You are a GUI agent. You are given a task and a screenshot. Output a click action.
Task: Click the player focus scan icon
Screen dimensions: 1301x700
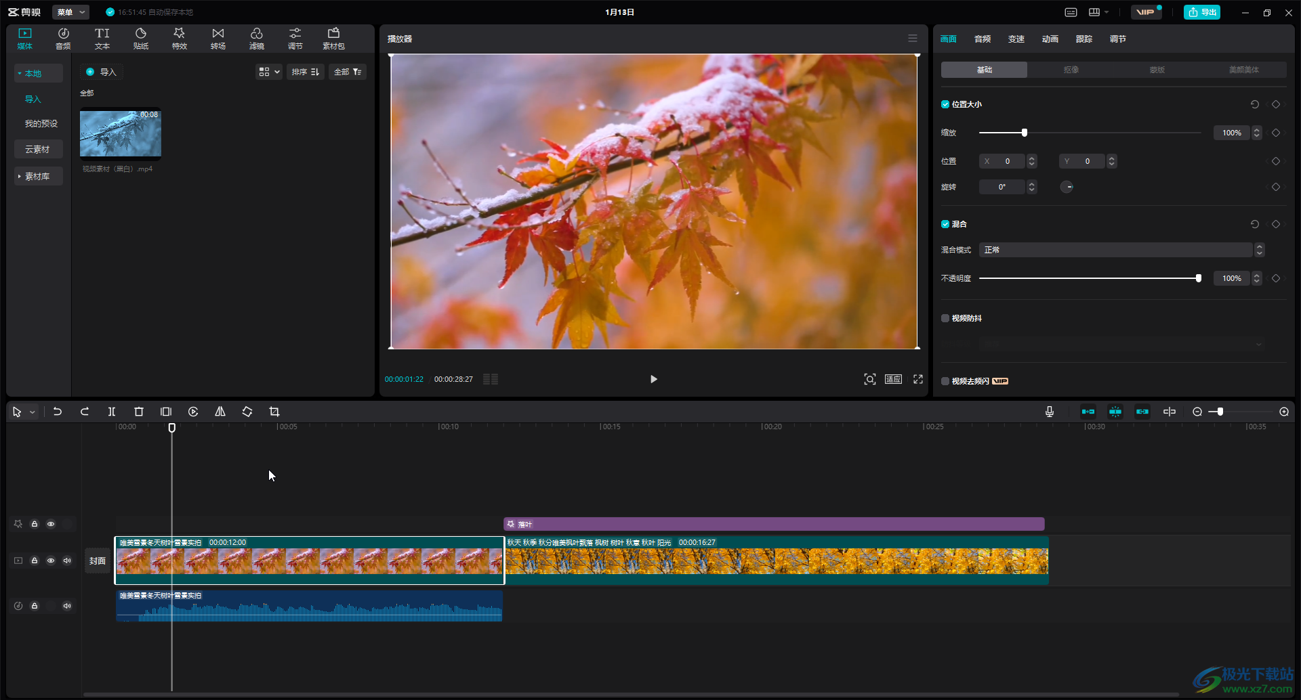tap(870, 379)
